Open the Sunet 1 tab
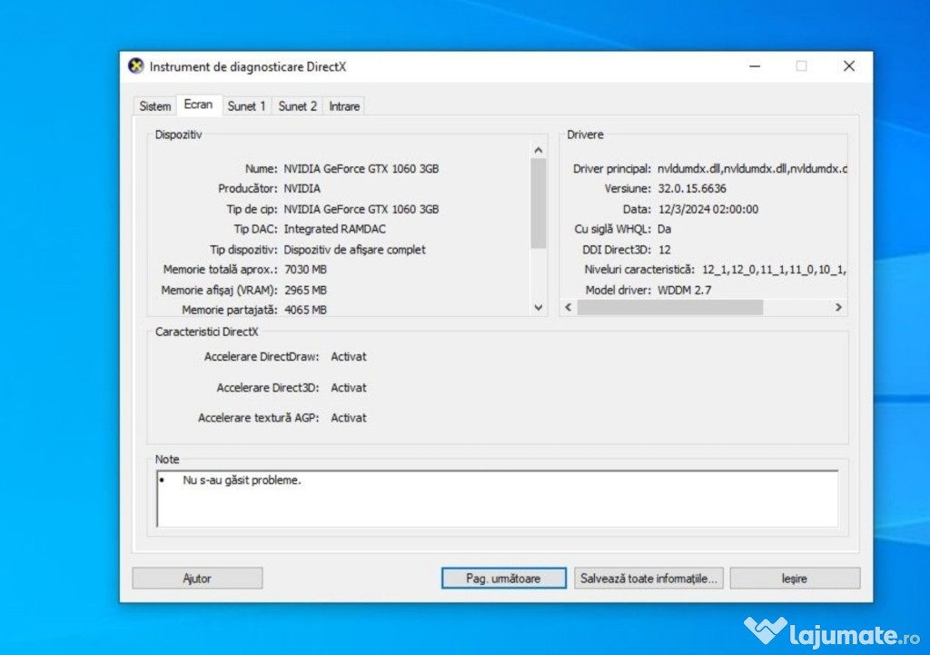Screen dimensions: 930x655 click(246, 106)
